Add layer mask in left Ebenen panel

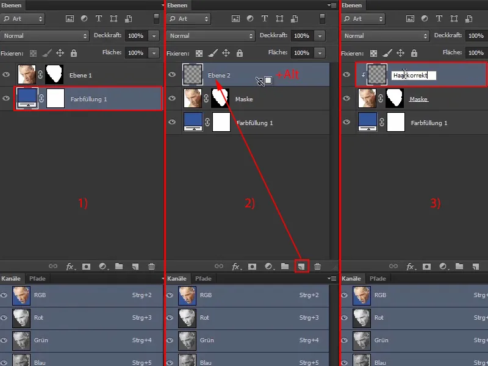tap(86, 267)
